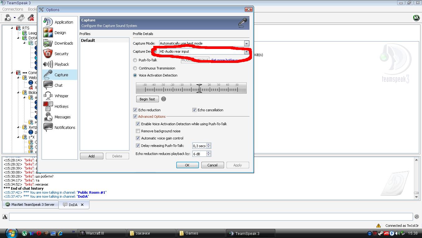Open the закачки folder taskbar window
Screen dimensions: 422x238
pos(151,233)
